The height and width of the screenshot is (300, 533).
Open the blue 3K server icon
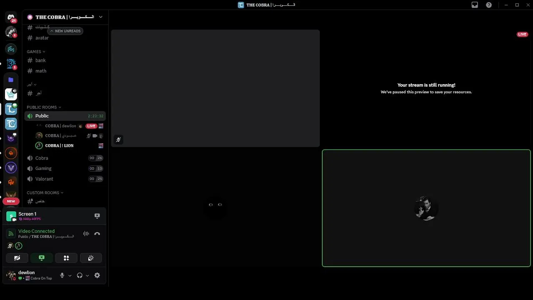coord(11,64)
